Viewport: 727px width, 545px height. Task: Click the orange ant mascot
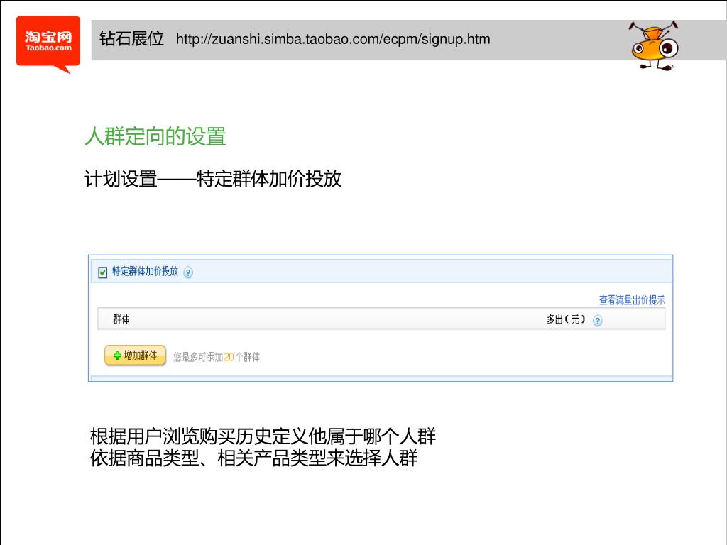(x=654, y=46)
